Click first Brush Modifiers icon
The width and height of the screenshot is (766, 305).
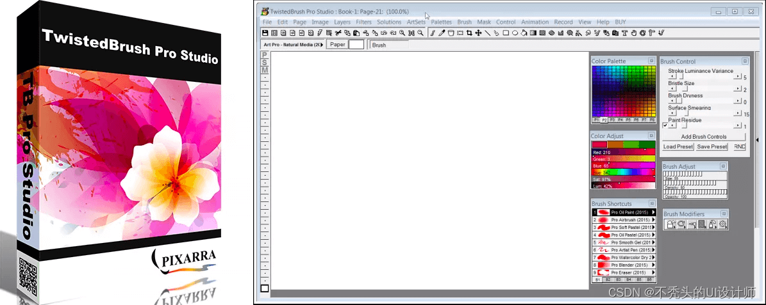670,224
